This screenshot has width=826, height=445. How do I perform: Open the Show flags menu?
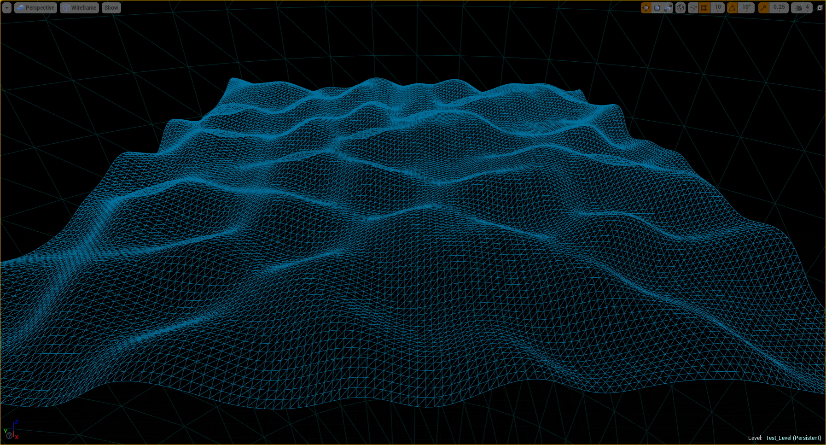[x=111, y=8]
